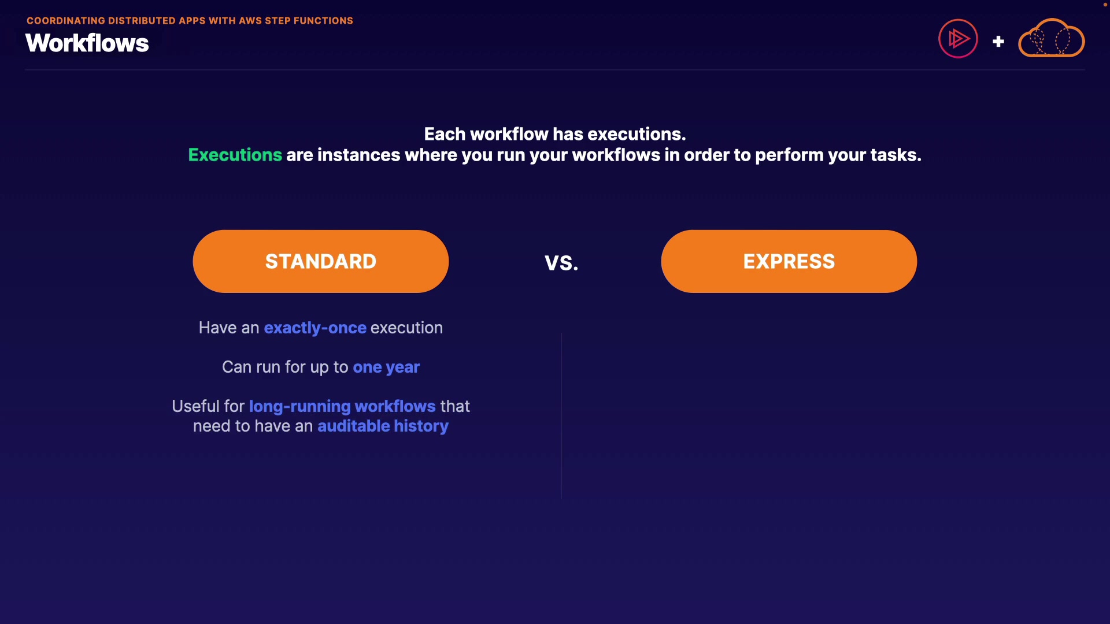The width and height of the screenshot is (1110, 624).
Task: Click the "long-running workflows" highlighted phrase
Action: coord(342,406)
